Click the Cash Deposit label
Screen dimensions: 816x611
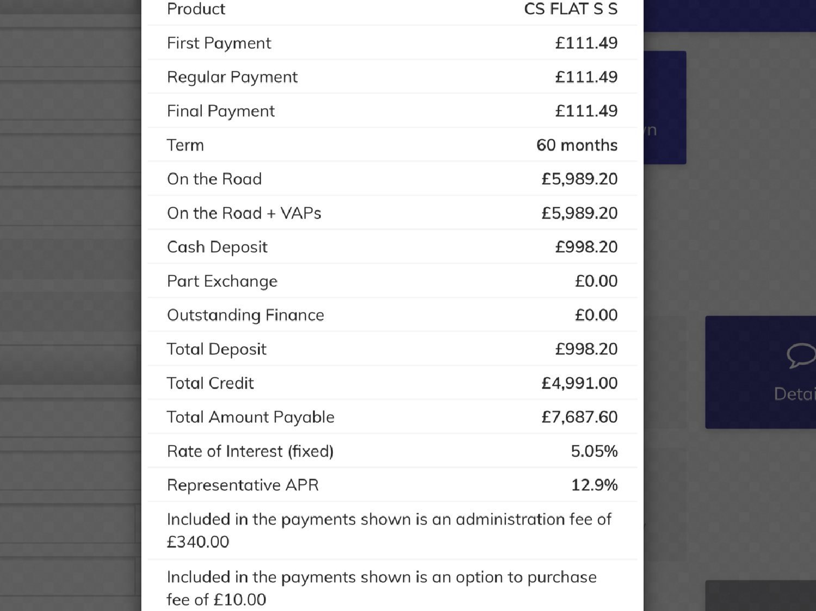coord(217,247)
